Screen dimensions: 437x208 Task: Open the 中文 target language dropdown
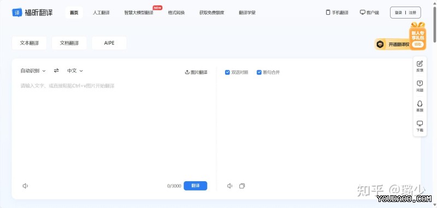point(75,71)
